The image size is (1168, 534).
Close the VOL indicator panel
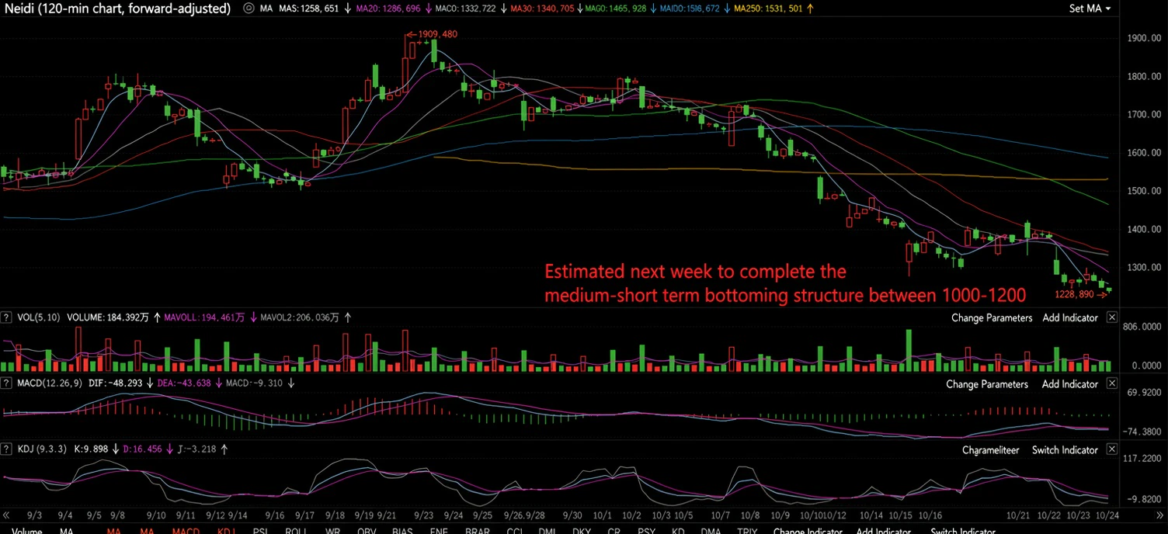coord(1111,317)
